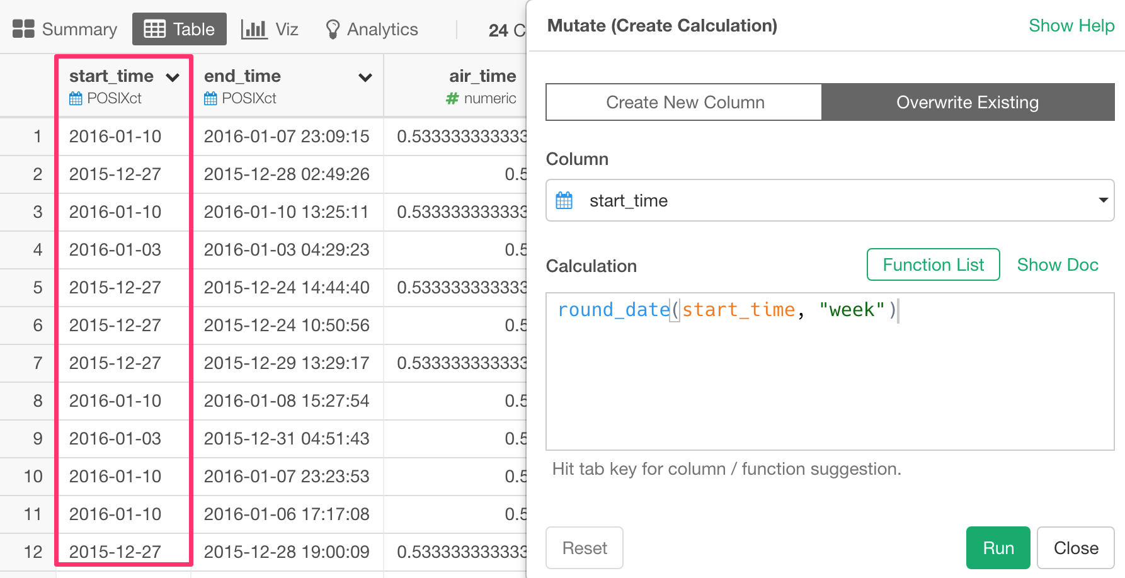
Task: Select end_time cell 2015-12-28 19:00:09
Action: point(287,552)
